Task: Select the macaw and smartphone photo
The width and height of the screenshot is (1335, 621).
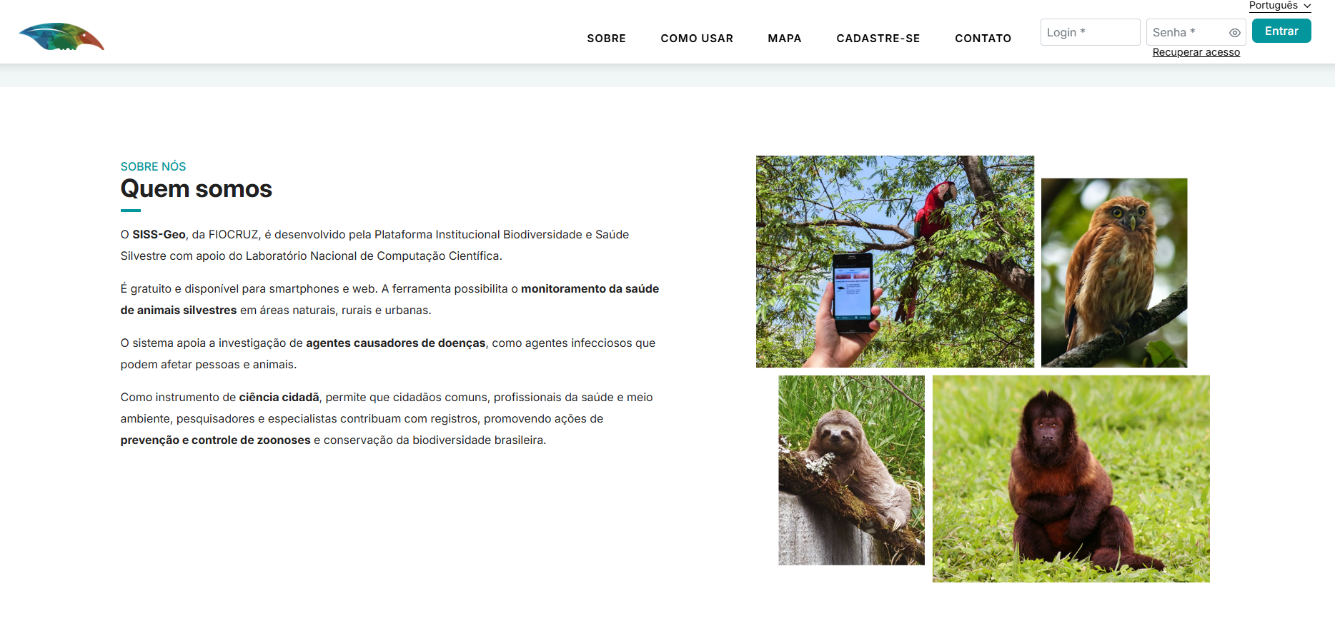Action: point(895,261)
